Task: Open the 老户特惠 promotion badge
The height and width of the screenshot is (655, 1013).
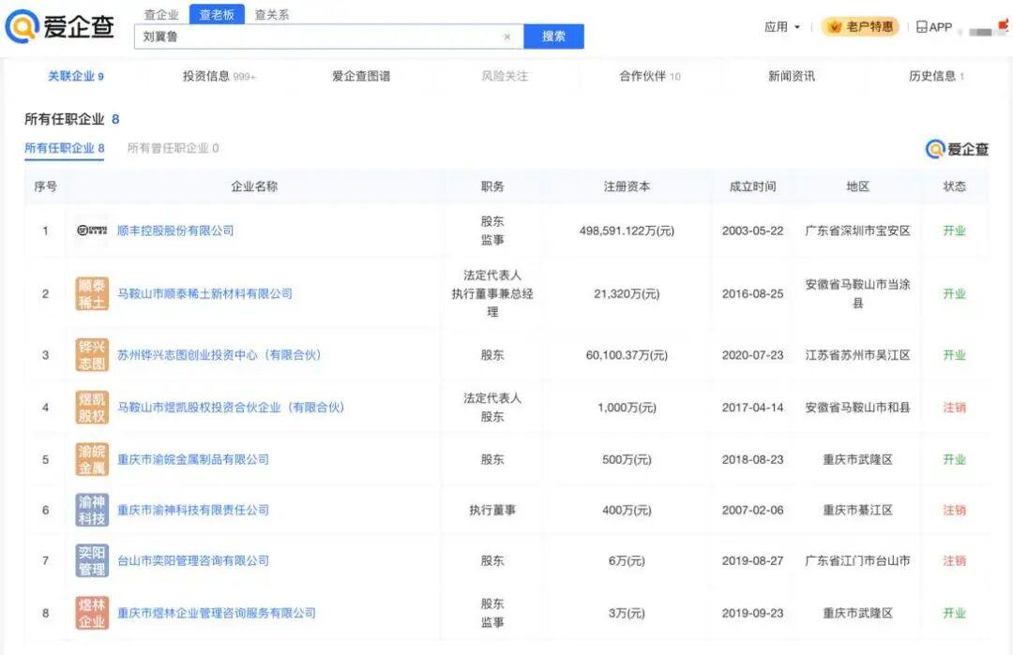Action: tap(860, 26)
